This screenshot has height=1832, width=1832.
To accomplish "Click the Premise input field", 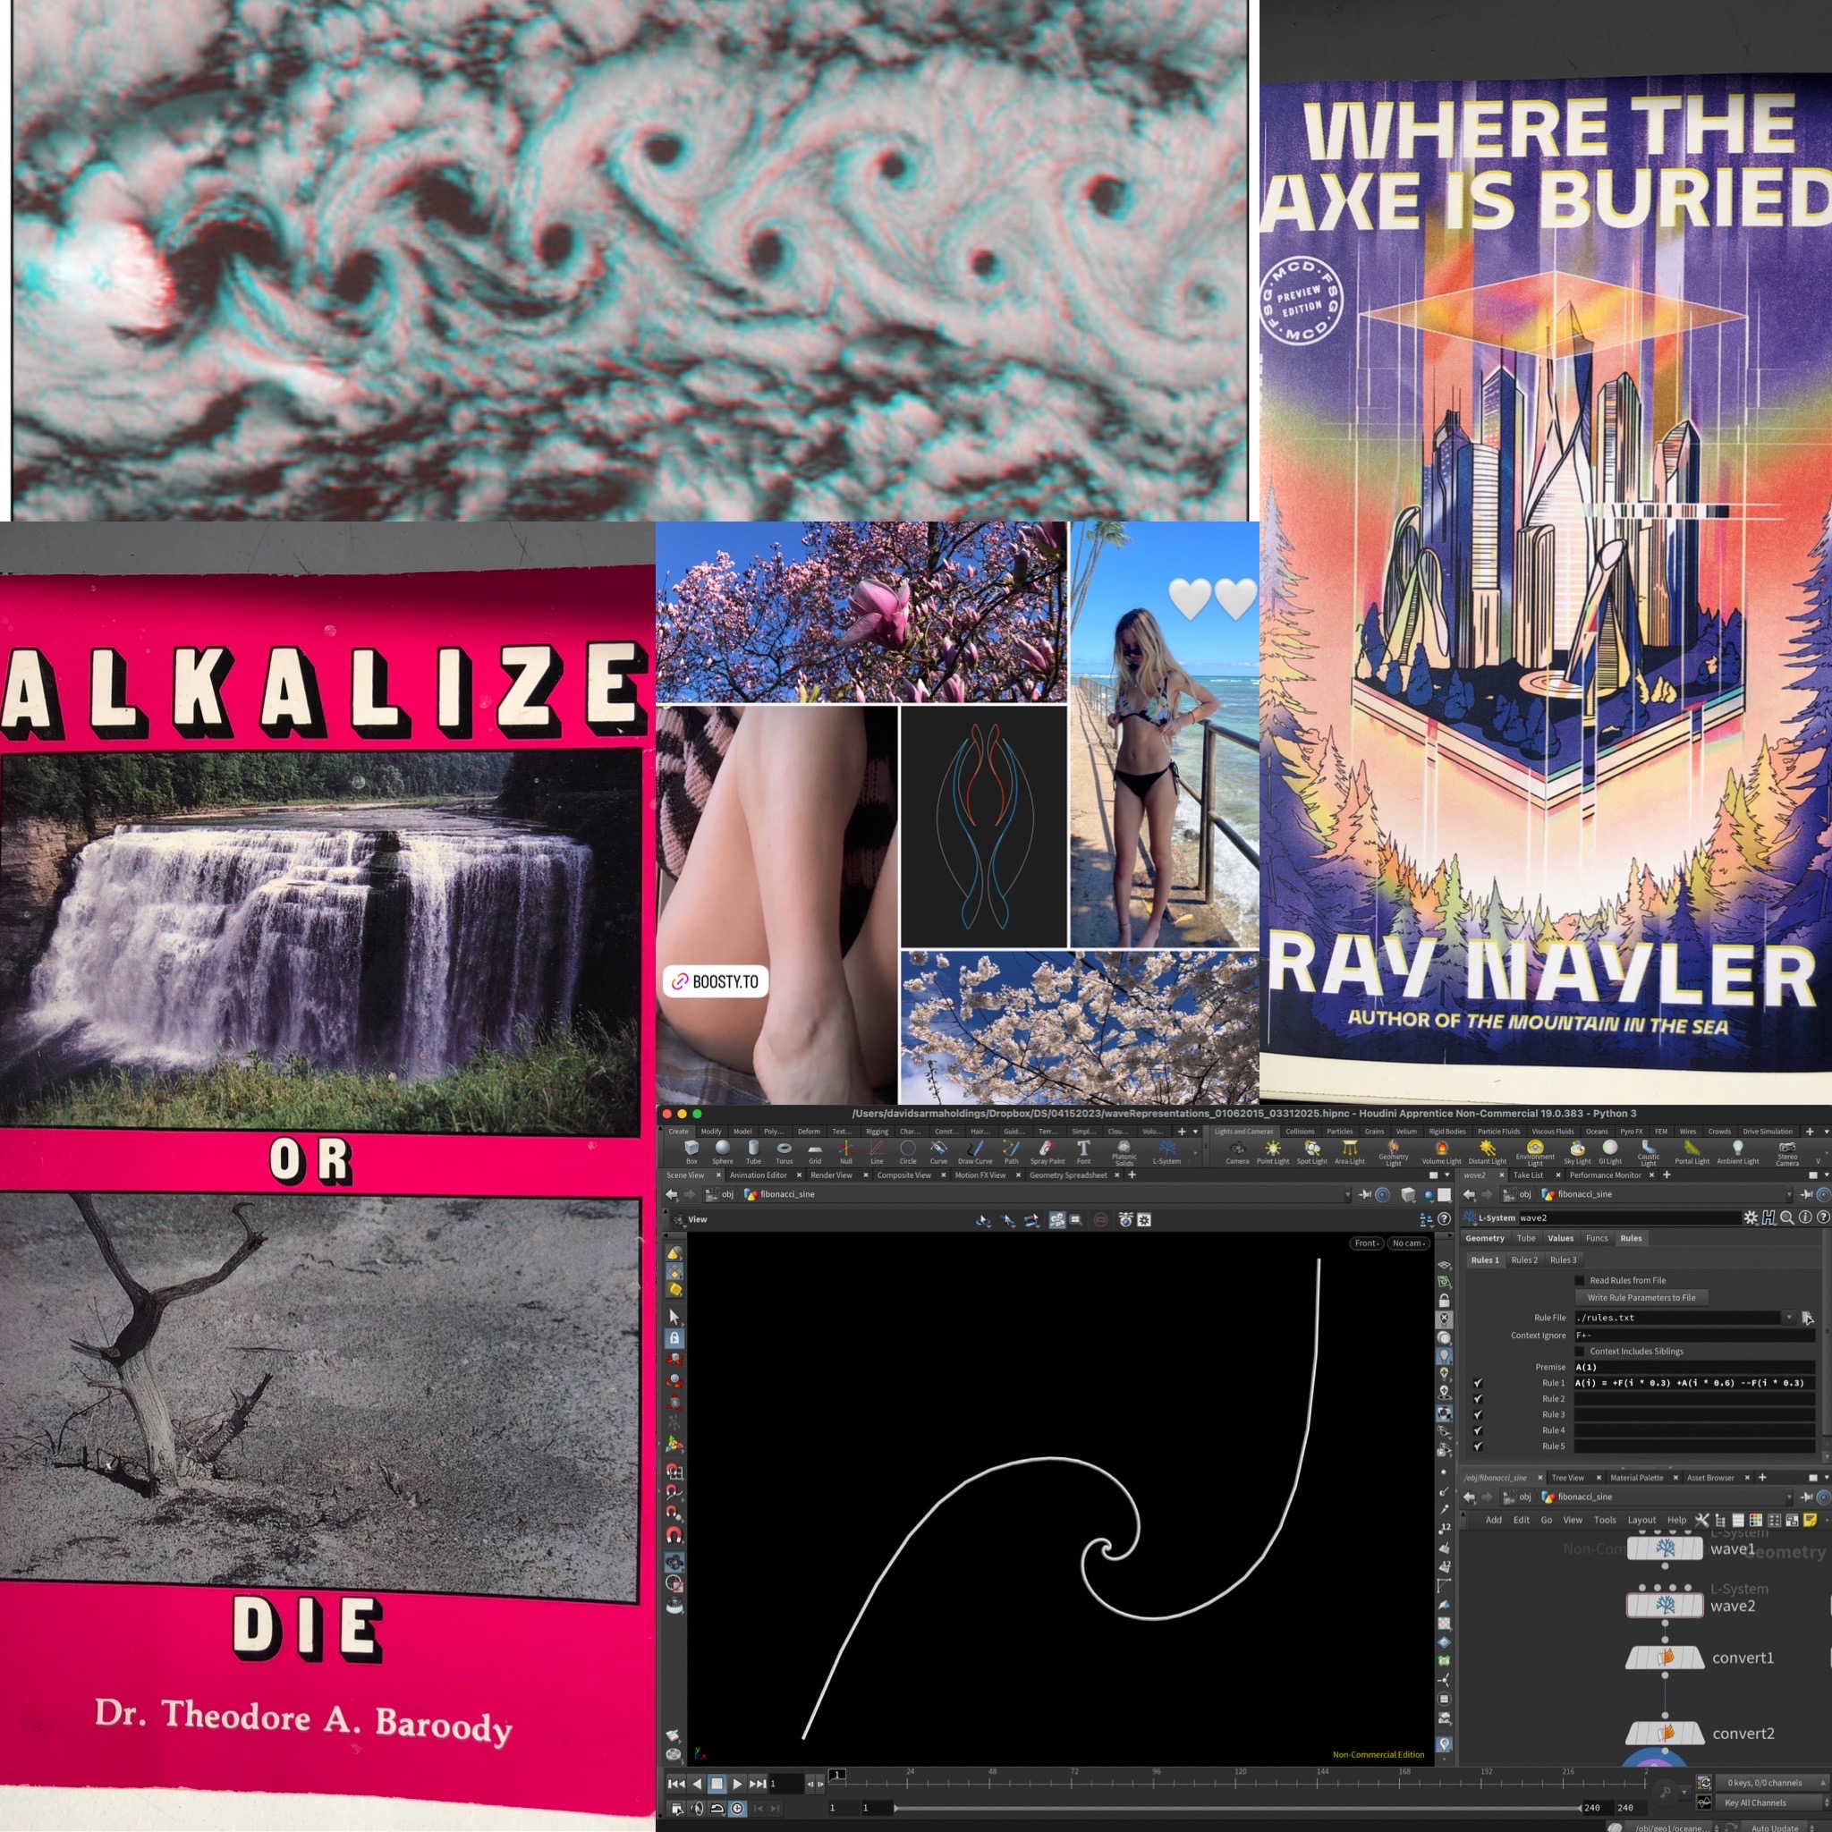I will (x=1693, y=1368).
